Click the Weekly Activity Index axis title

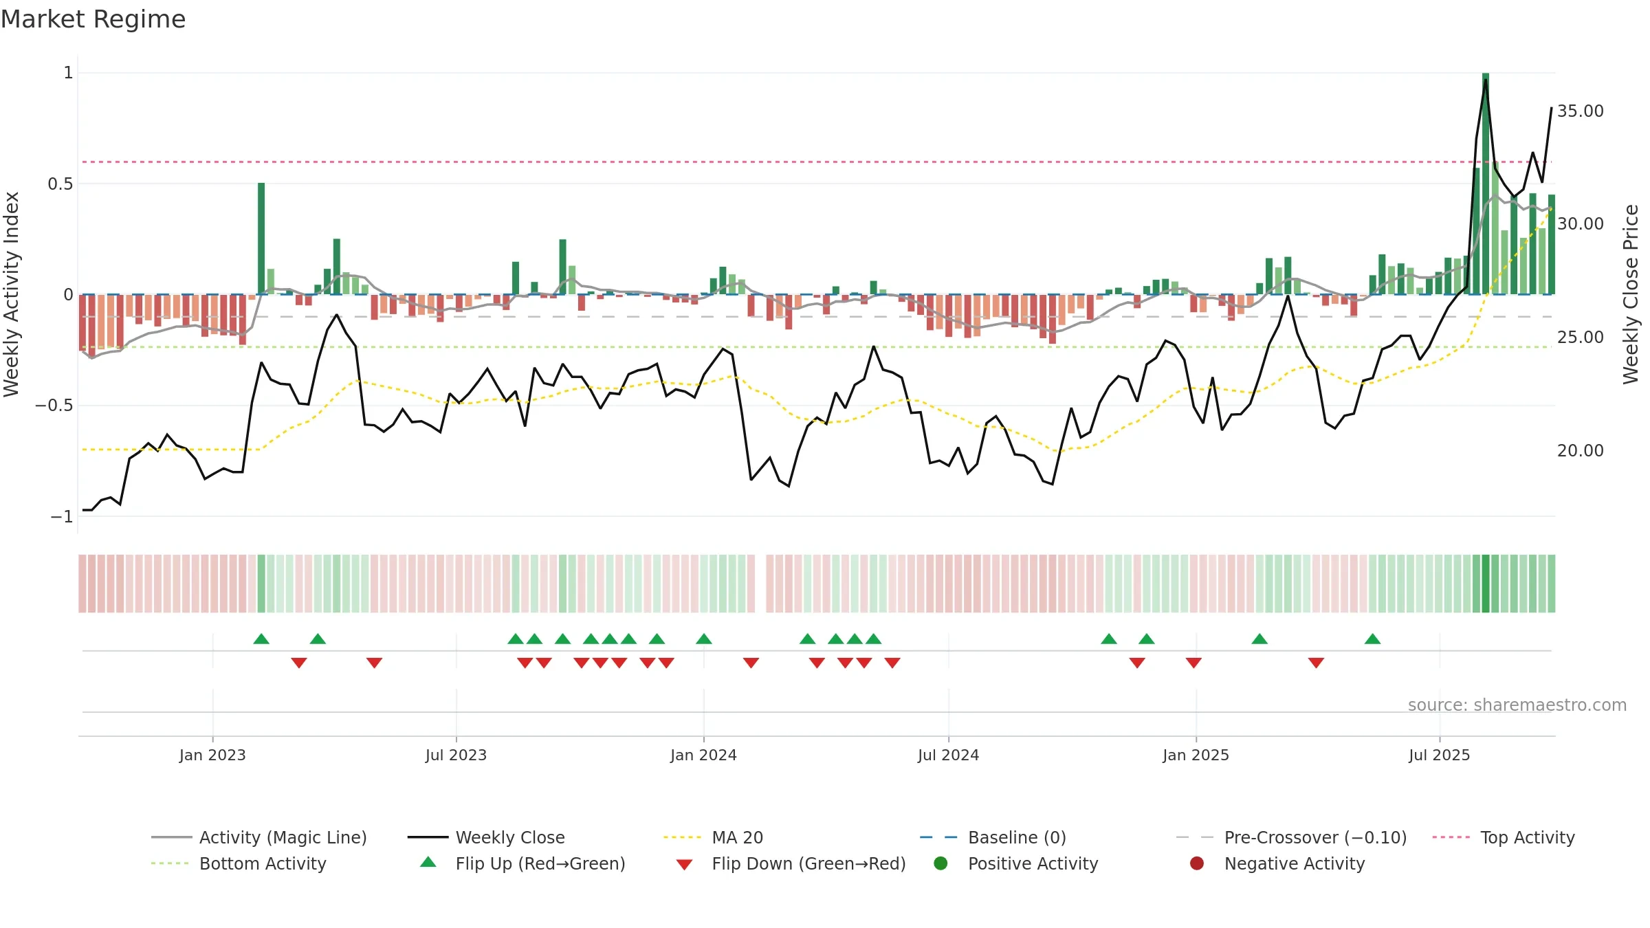[11, 294]
